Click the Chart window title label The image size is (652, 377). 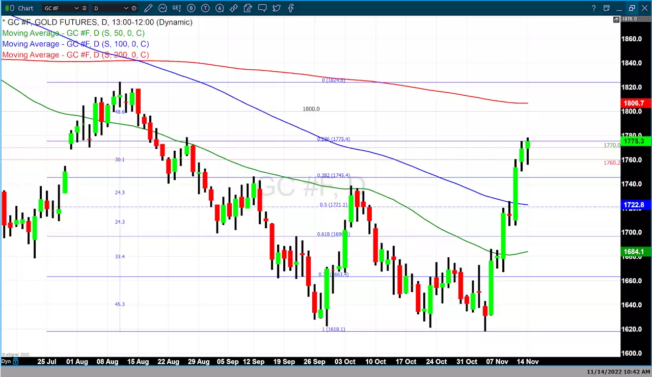pyautogui.click(x=25, y=8)
